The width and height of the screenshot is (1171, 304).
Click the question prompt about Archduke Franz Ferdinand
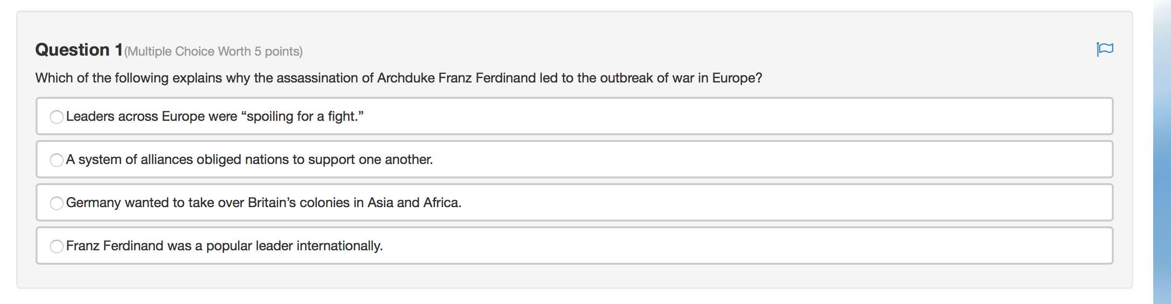(x=398, y=78)
